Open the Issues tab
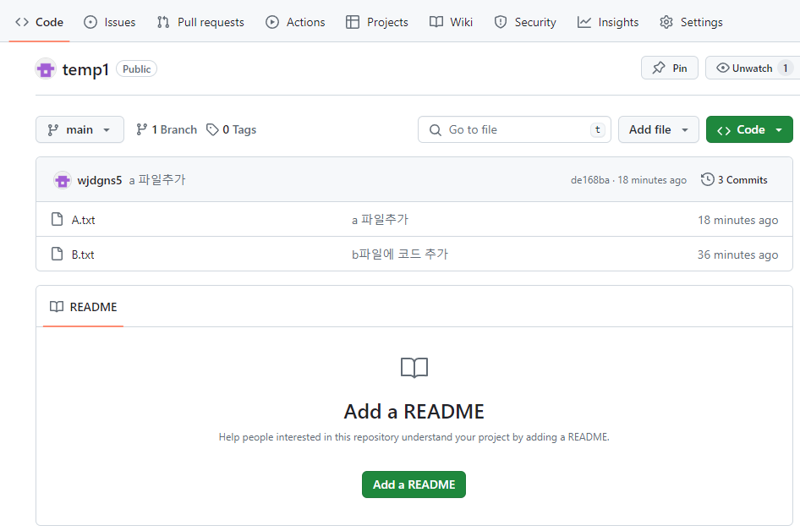The height and width of the screenshot is (531, 800). (110, 23)
